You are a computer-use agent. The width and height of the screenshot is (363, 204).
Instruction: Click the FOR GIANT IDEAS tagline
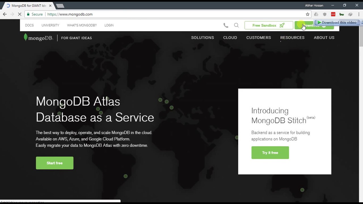(x=77, y=38)
